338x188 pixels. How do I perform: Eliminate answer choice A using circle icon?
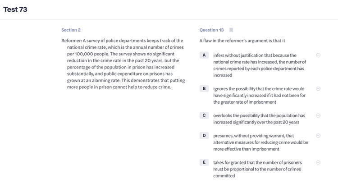coord(318,55)
